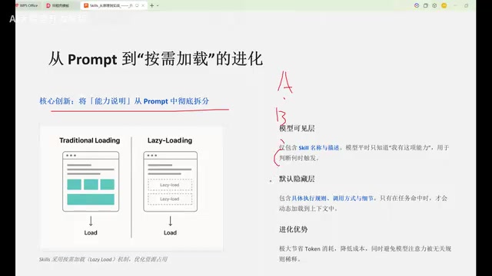Click the blue text 'Skill 名称与描述'
Image resolution: width=492 pixels, height=276 pixels.
[x=319, y=148]
